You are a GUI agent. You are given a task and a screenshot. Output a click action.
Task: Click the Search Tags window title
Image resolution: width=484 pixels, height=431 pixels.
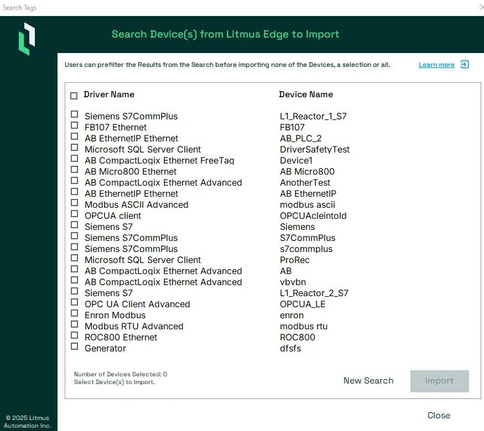[20, 8]
